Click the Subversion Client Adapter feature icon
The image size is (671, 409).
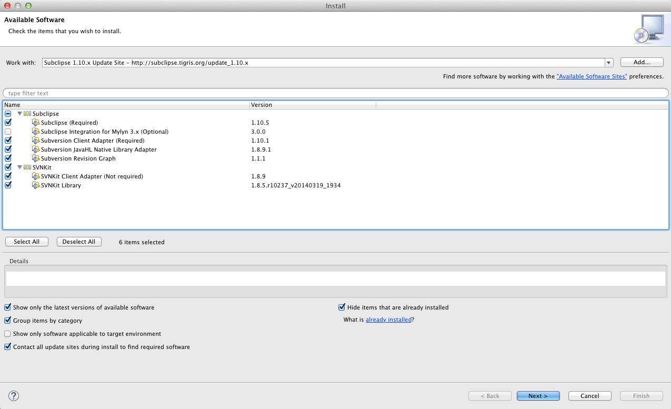click(x=36, y=141)
